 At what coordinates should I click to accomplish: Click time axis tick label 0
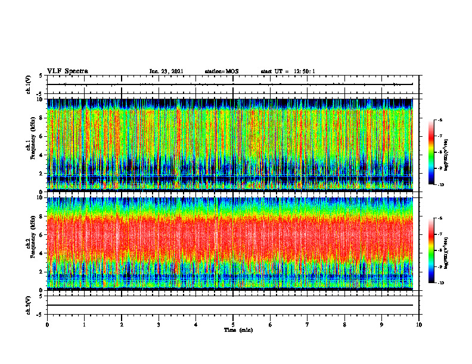[47, 325]
